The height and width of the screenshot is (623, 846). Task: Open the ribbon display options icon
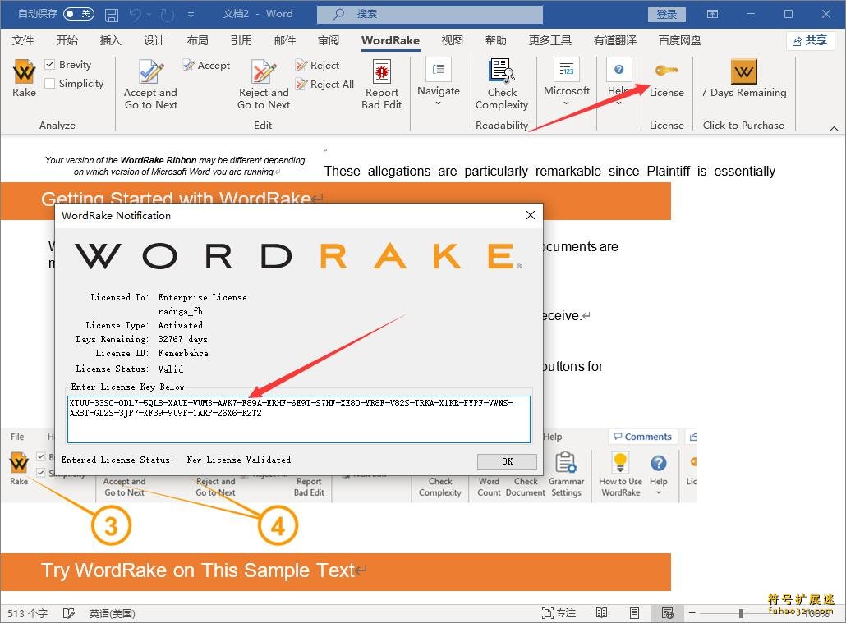click(713, 14)
